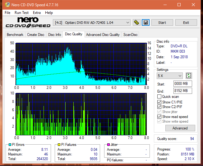Open the Run Test menu
This screenshot has width=203, height=166.
click(x=21, y=13)
